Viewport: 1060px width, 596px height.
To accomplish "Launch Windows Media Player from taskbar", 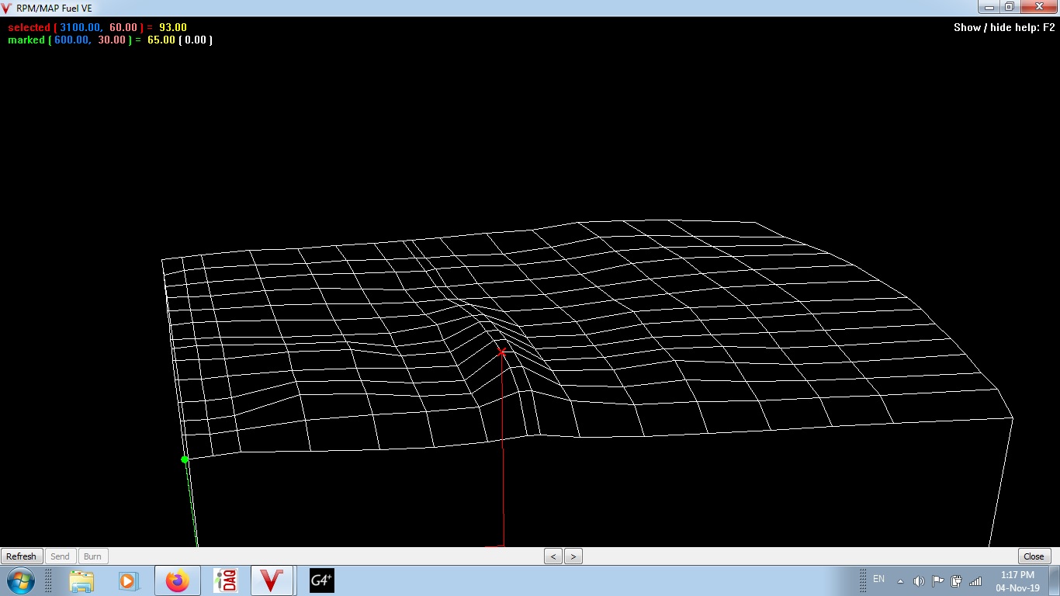I will click(128, 580).
